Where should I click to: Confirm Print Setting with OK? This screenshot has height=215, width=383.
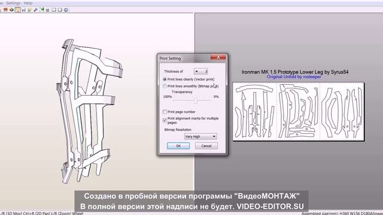[178, 146]
